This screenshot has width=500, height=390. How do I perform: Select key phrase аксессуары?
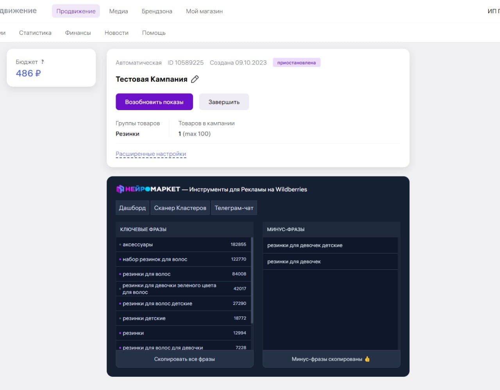(183, 244)
